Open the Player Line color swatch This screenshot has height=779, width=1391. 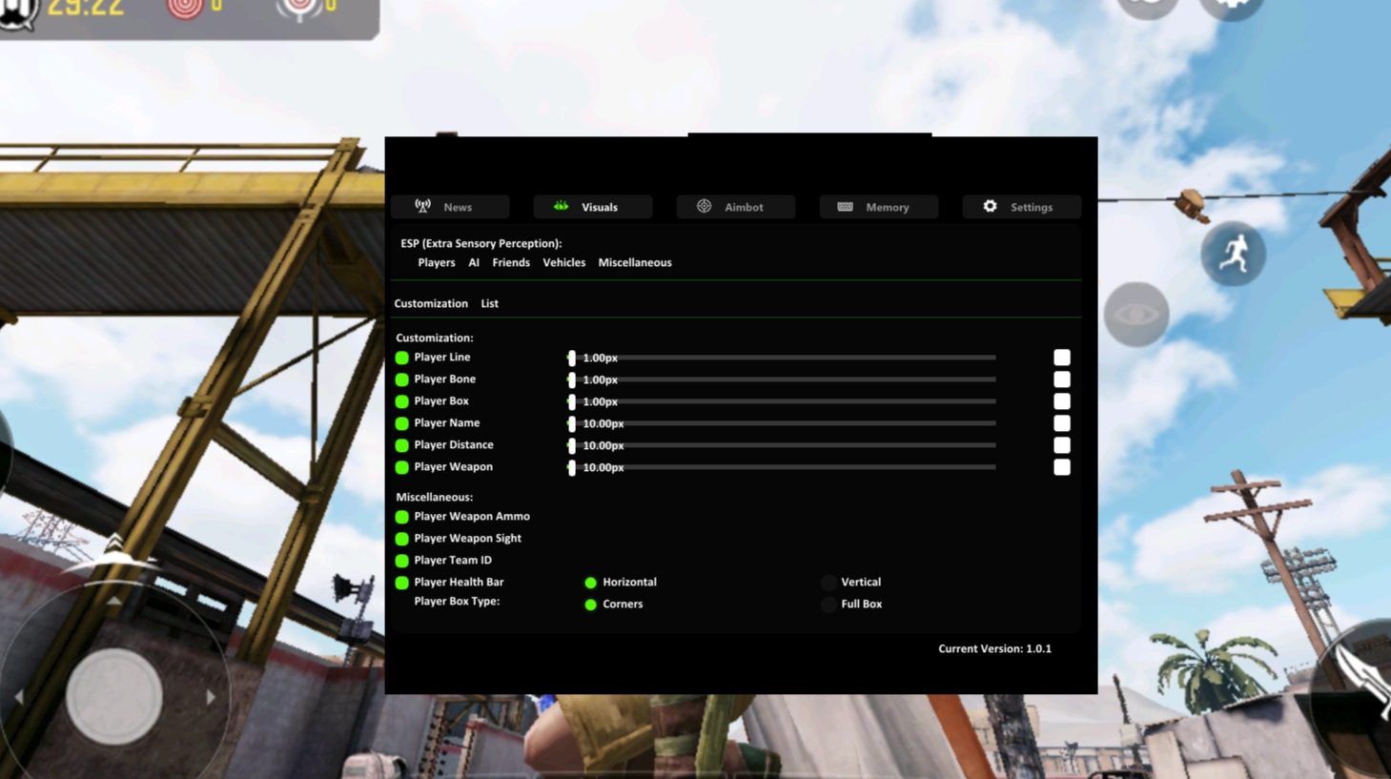tap(1062, 358)
